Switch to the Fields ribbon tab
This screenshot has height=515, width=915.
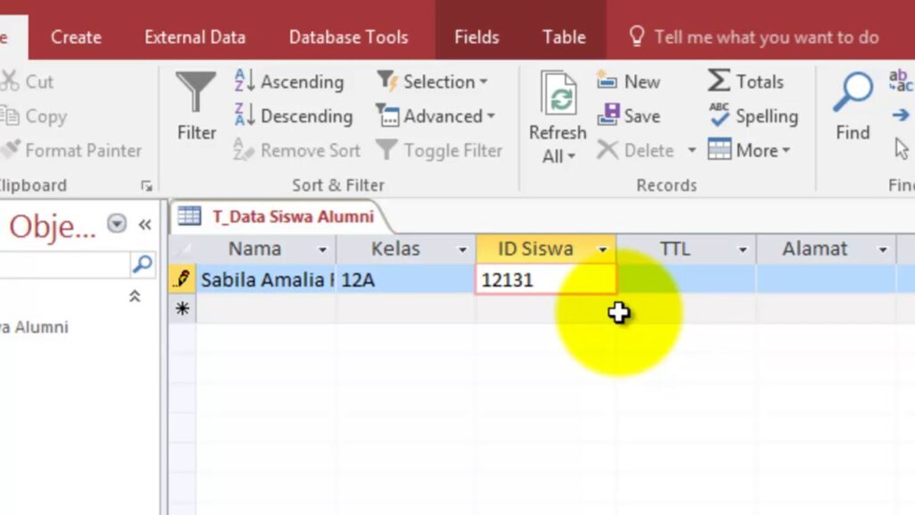pyautogui.click(x=476, y=37)
